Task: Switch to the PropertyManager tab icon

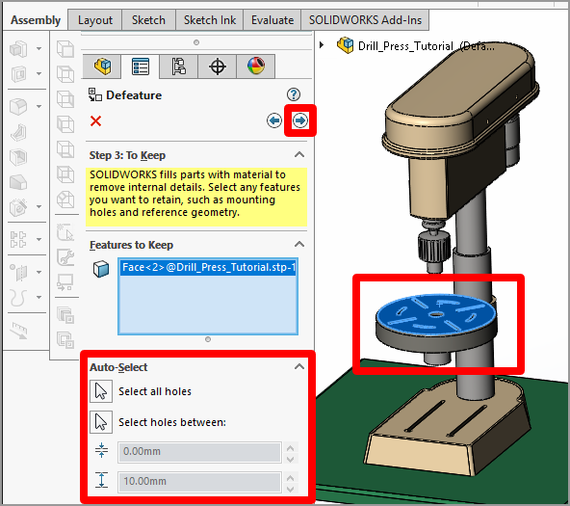Action: coord(141,67)
